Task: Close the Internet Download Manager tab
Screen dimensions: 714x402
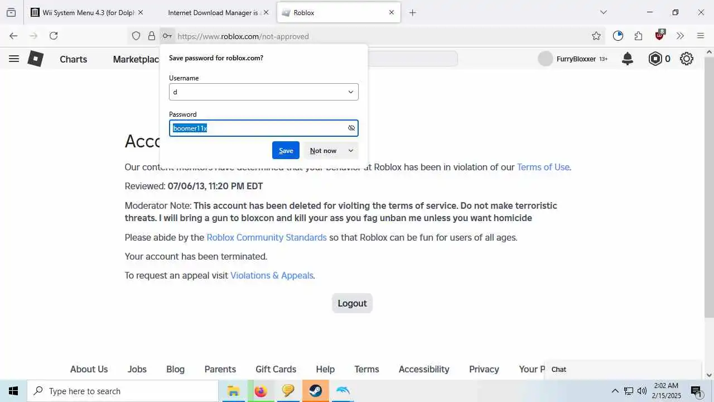Action: 266,12
